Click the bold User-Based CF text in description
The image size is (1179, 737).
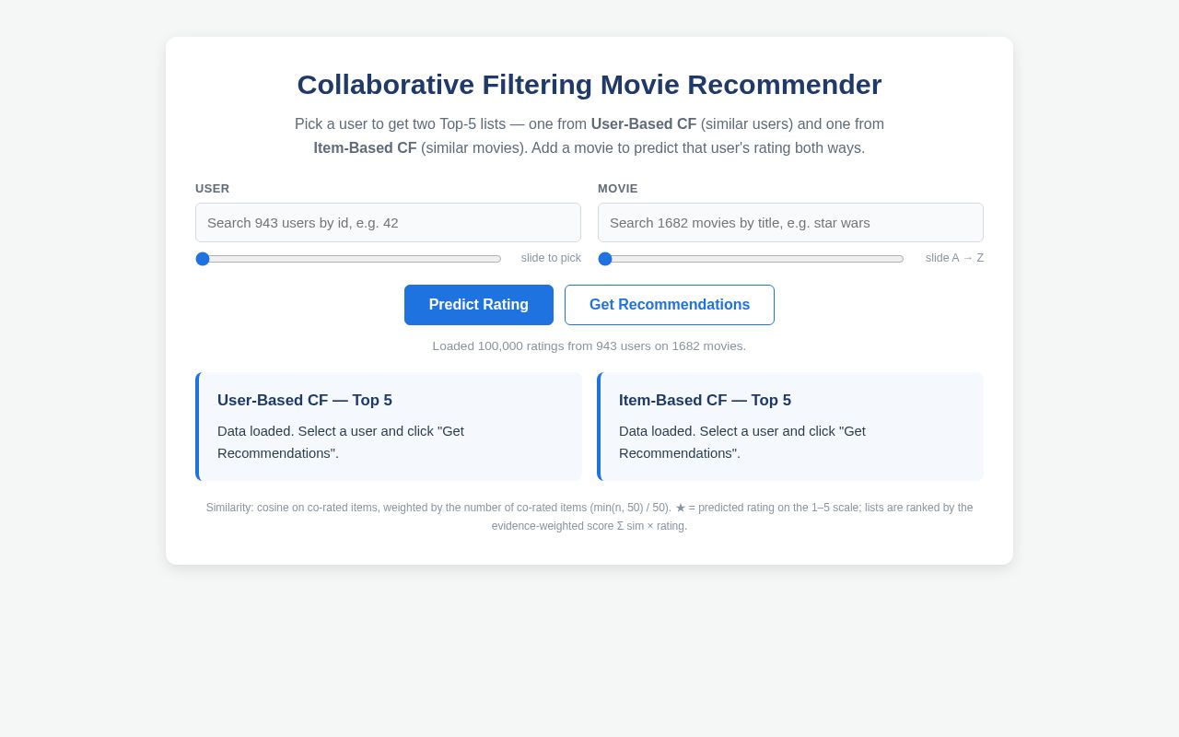(644, 124)
